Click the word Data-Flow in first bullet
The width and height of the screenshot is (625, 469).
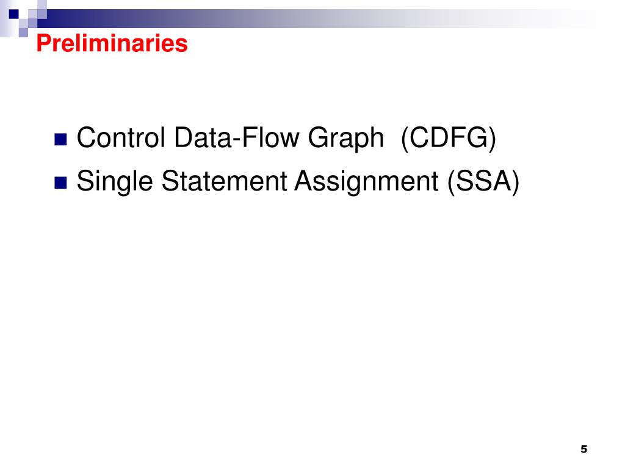pos(236,137)
